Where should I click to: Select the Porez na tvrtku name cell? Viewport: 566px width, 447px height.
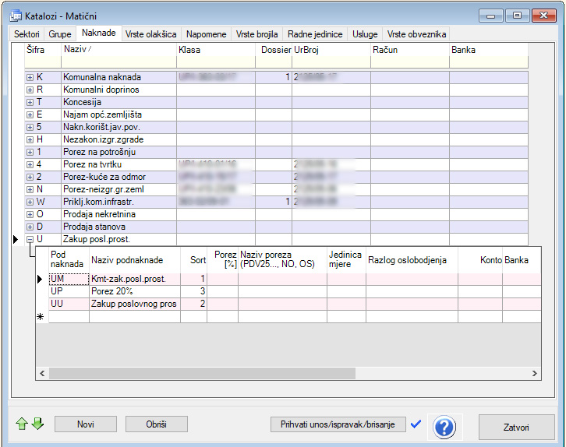pyautogui.click(x=119, y=165)
